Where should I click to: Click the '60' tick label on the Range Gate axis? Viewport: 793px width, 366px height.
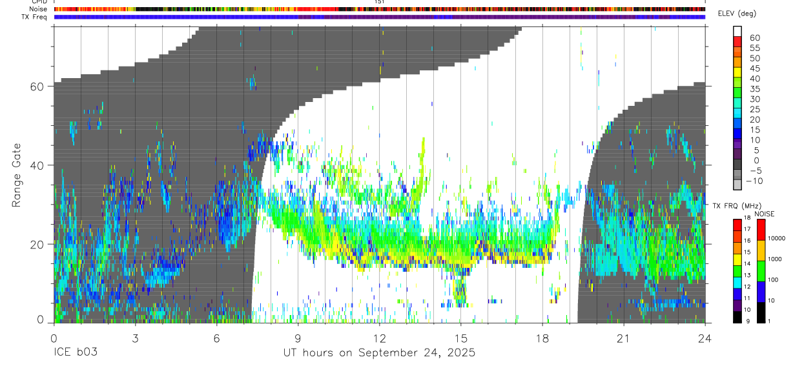[x=37, y=86]
